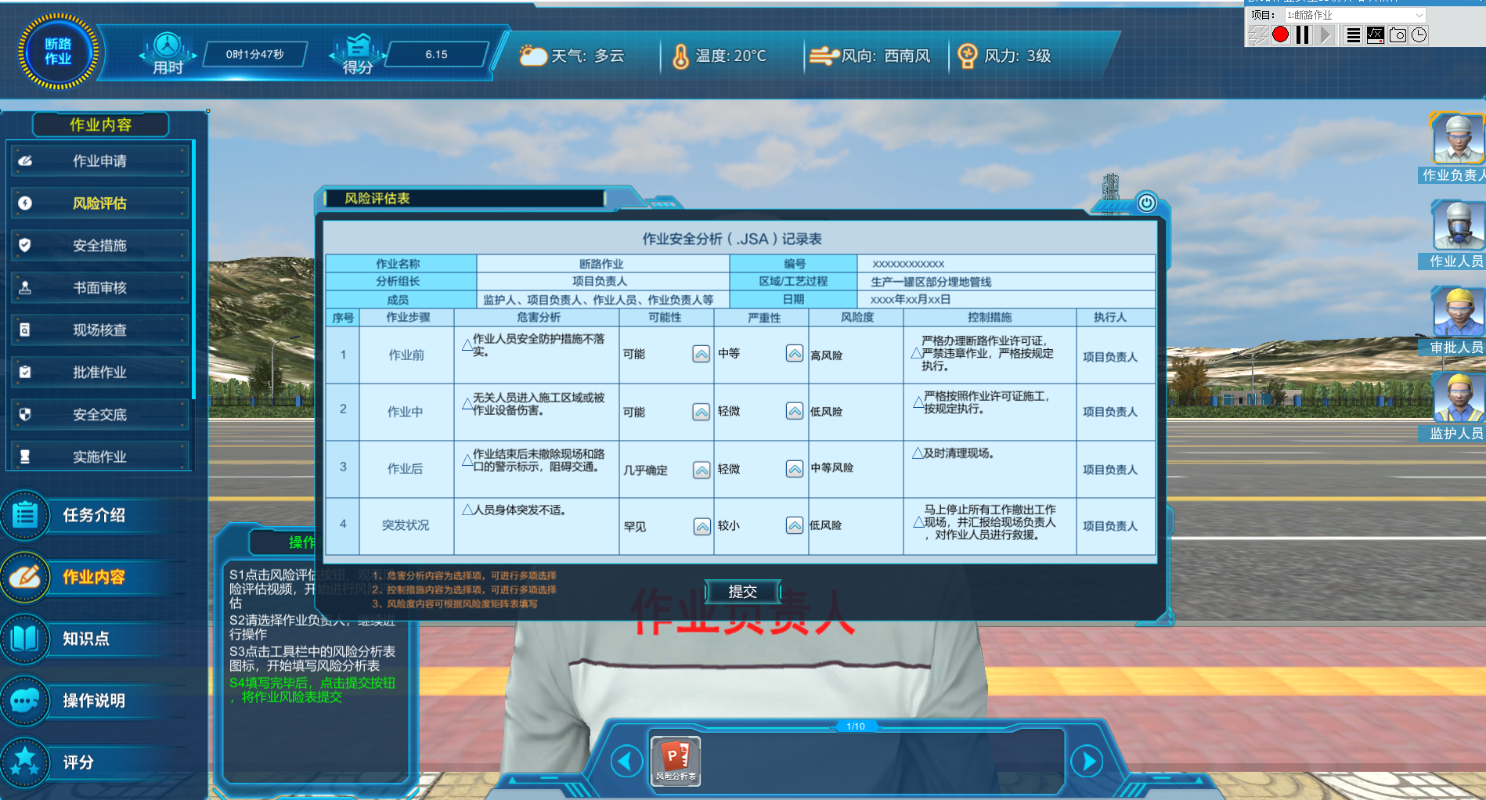Expand the 可能性 dropdown in the 突发状况 row
The height and width of the screenshot is (800, 1486).
click(702, 526)
